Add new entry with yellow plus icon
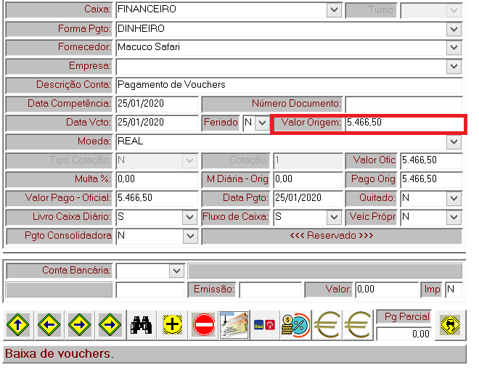Viewport: 479px width, 370px height. tap(172, 325)
